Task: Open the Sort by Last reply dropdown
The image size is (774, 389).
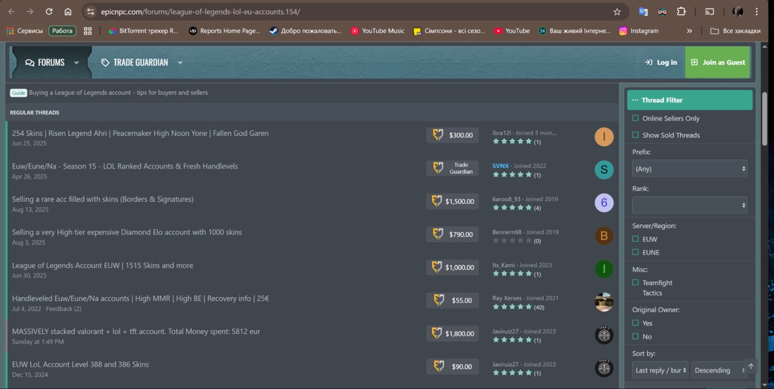Action: [660, 370]
